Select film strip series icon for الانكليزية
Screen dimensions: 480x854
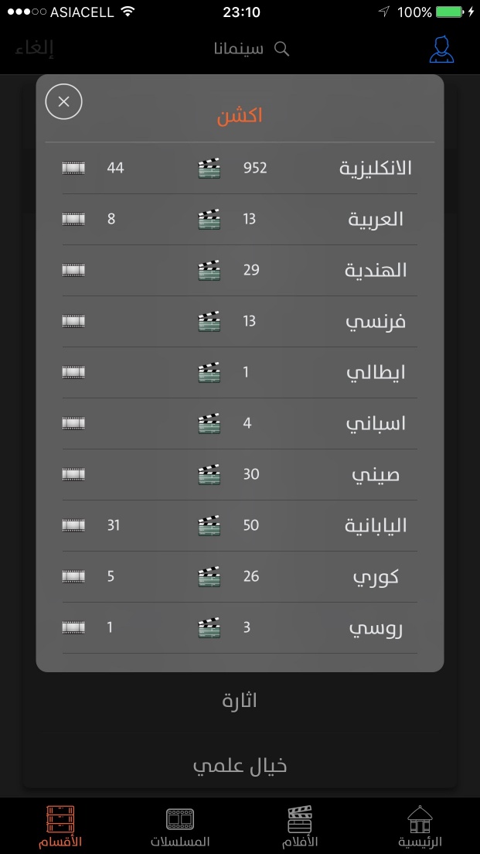pos(73,168)
